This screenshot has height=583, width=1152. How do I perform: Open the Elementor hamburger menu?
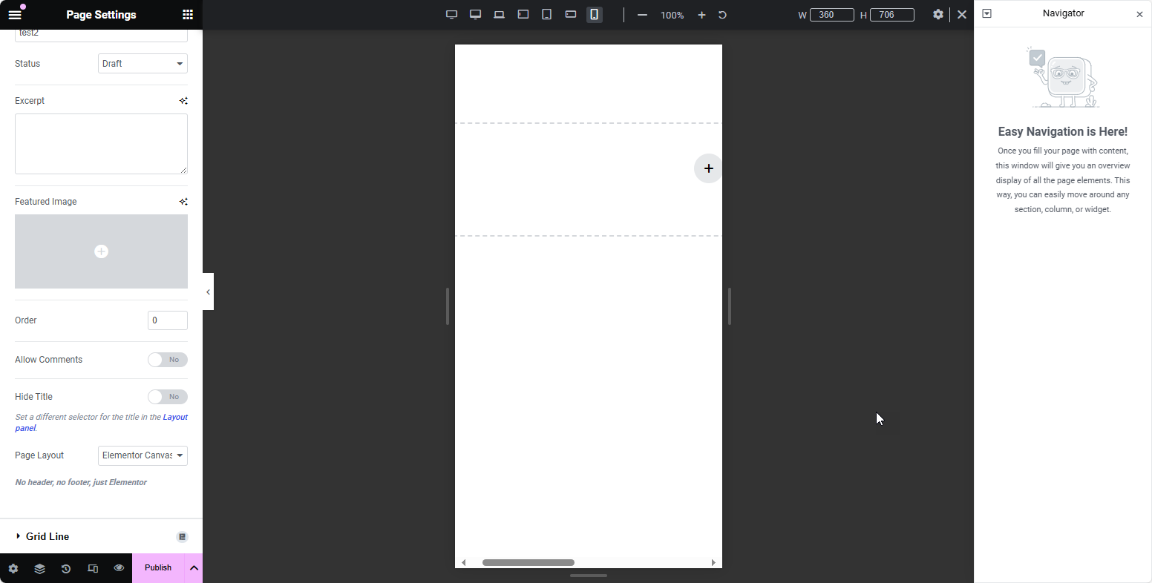[x=15, y=15]
